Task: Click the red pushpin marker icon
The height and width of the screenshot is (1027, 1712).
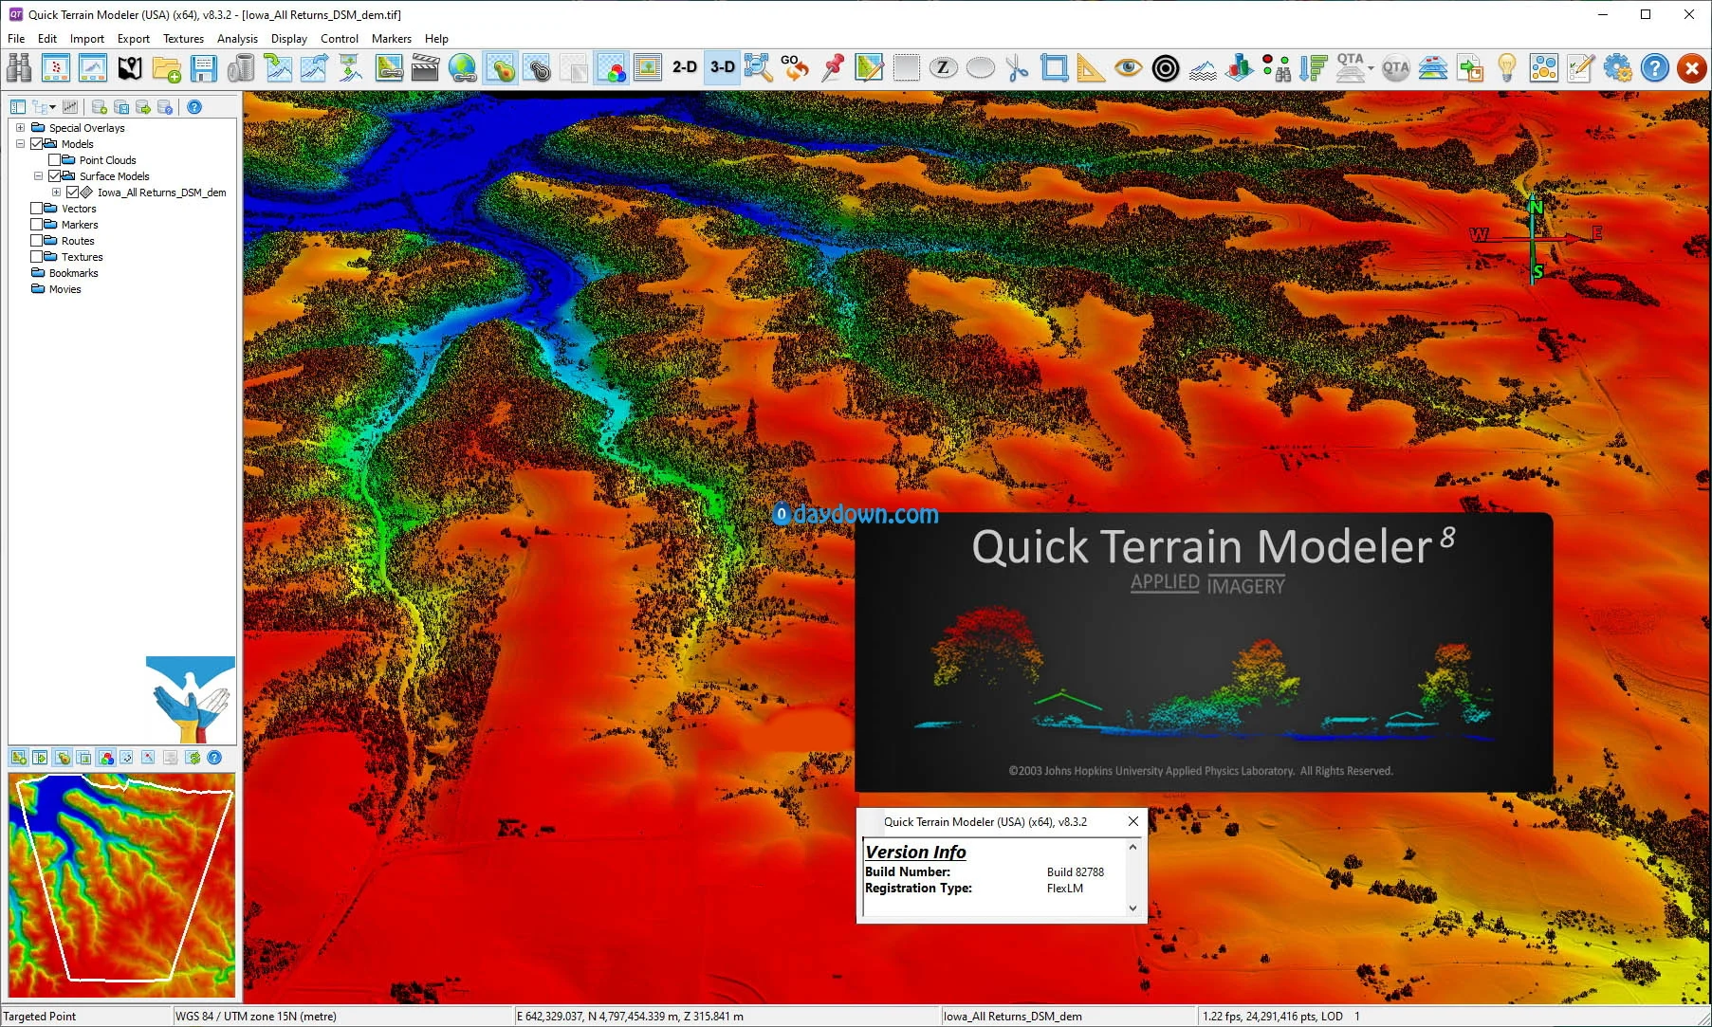Action: click(833, 68)
